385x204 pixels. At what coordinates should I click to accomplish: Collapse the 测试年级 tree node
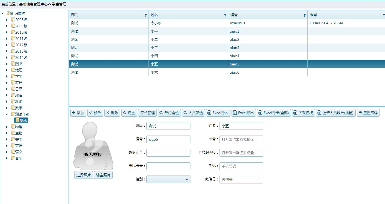click(7, 114)
